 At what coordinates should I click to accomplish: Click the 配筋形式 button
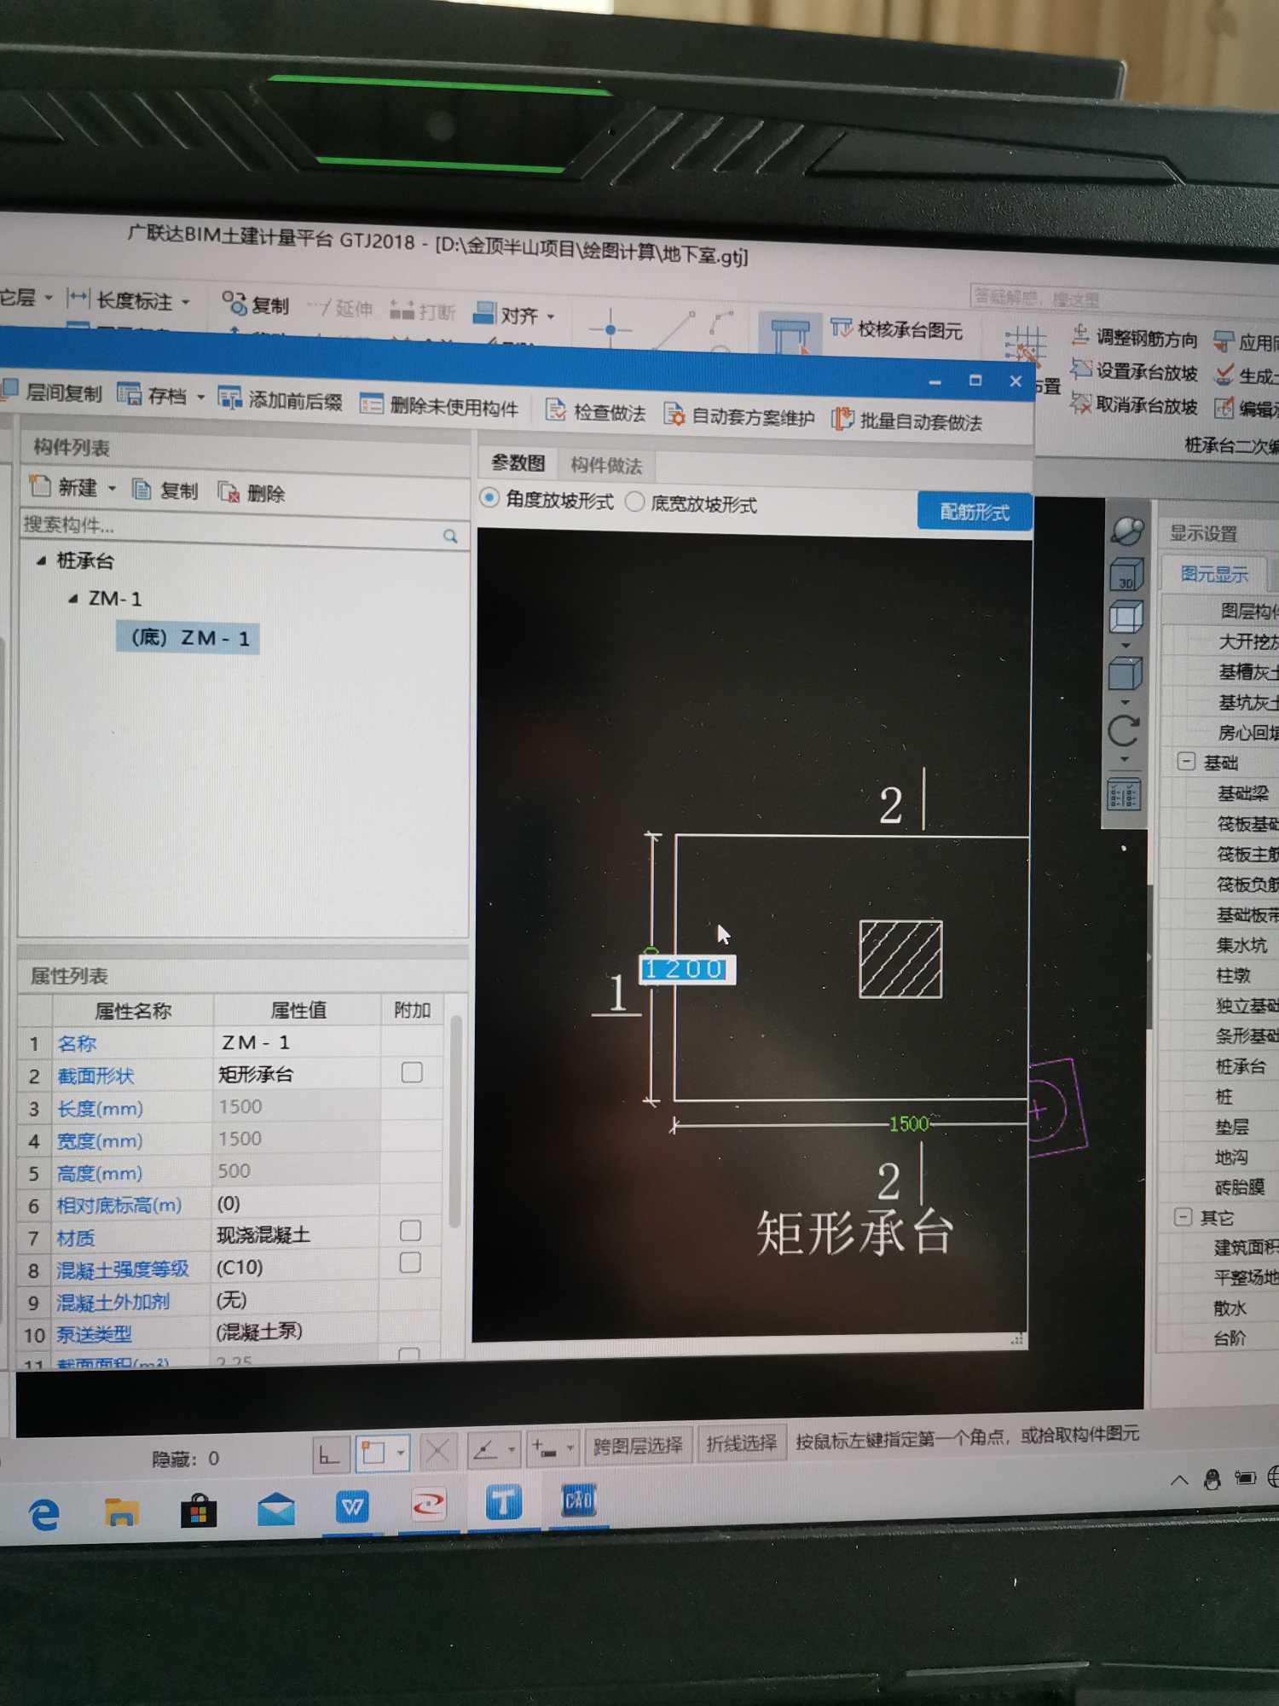coord(975,512)
